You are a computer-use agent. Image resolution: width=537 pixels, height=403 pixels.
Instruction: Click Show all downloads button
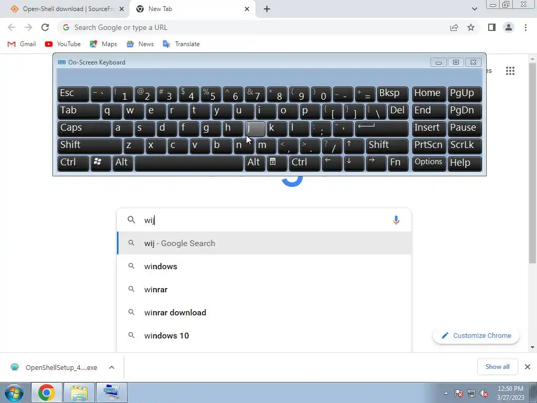coord(497,367)
